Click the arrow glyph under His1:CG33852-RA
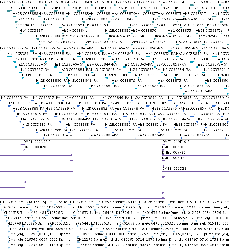The height and width of the screenshot is (249, 229). [148, 56]
